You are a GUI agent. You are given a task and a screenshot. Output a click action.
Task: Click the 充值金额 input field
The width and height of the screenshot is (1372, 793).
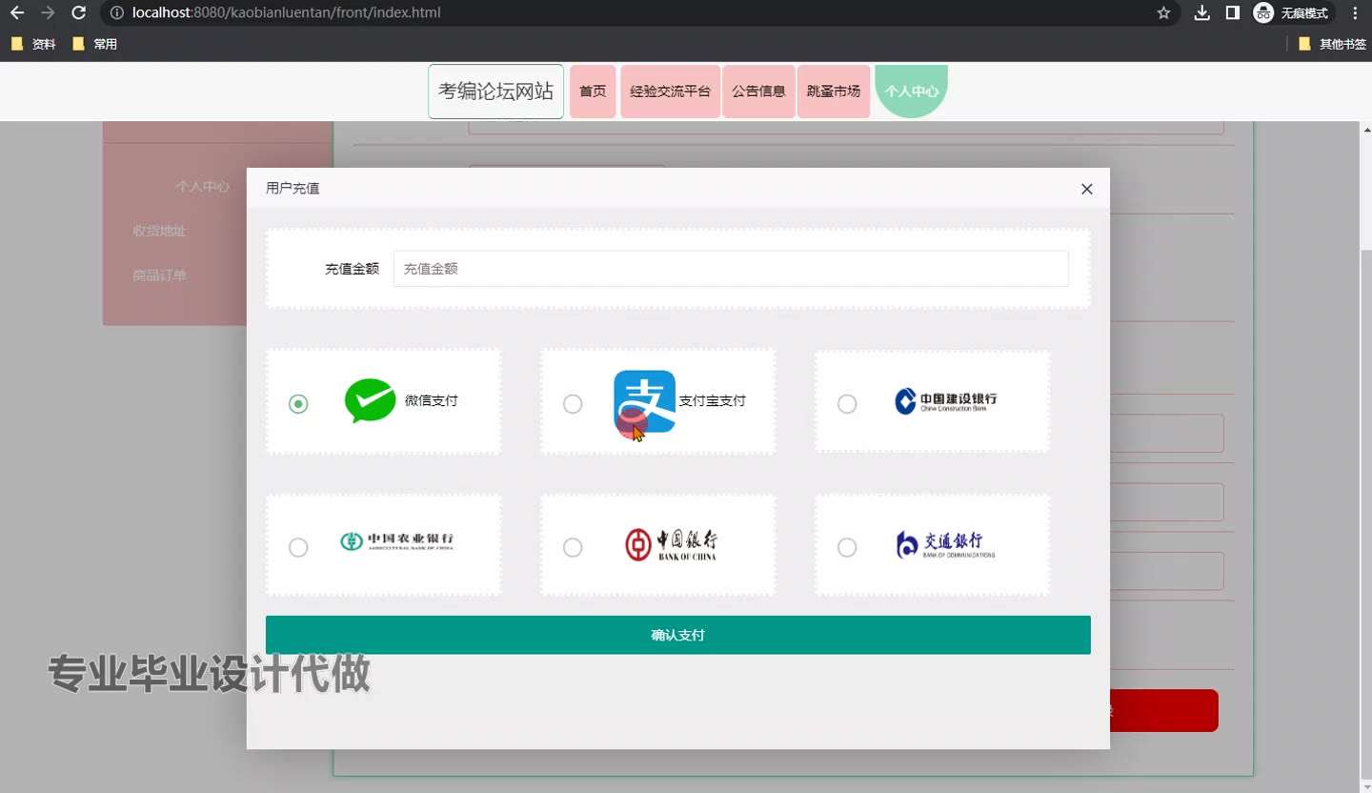pos(731,269)
